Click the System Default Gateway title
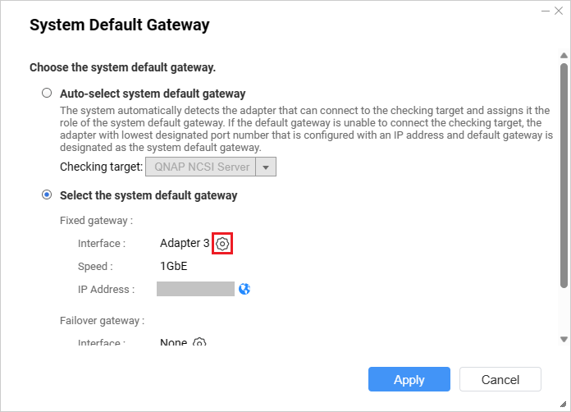The width and height of the screenshot is (571, 412). click(x=120, y=25)
